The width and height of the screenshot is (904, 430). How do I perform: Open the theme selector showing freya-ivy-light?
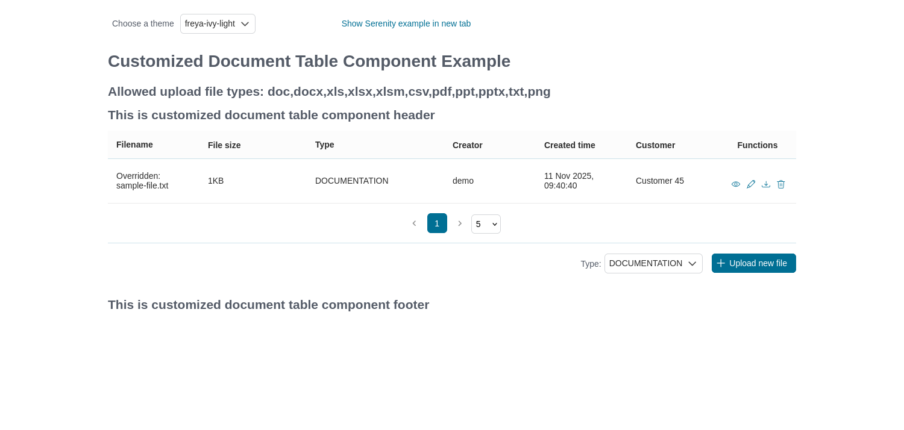point(218,23)
